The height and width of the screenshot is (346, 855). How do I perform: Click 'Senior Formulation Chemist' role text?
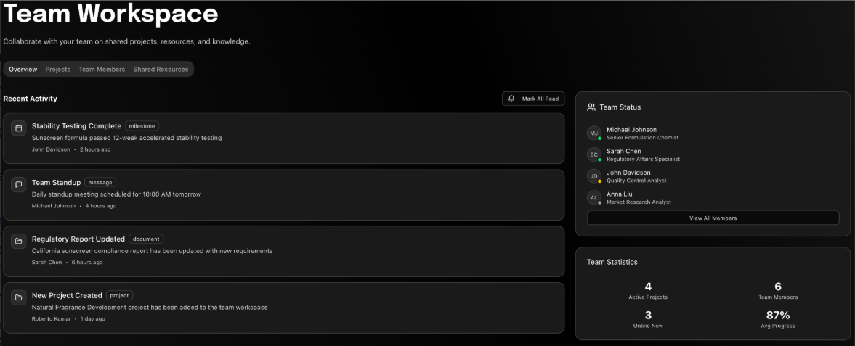pos(642,138)
